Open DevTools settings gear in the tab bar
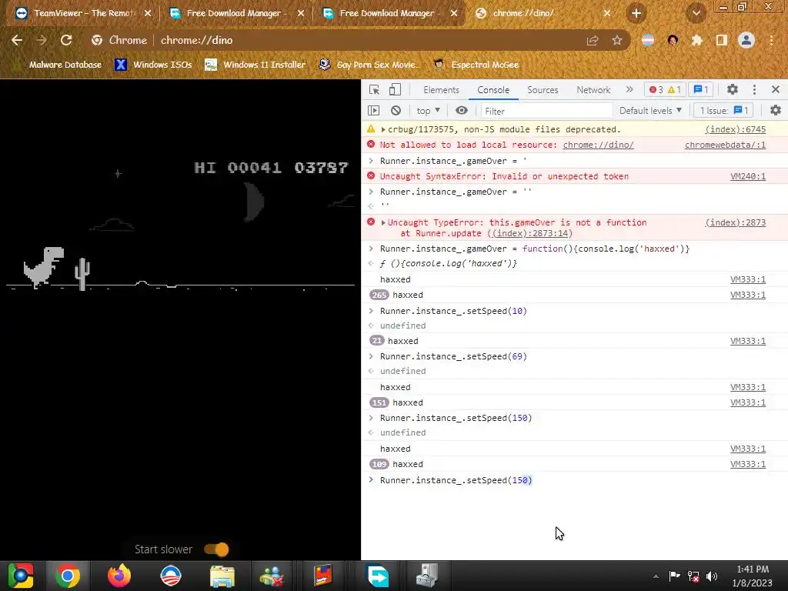Viewport: 788px width, 591px height. pyautogui.click(x=733, y=89)
